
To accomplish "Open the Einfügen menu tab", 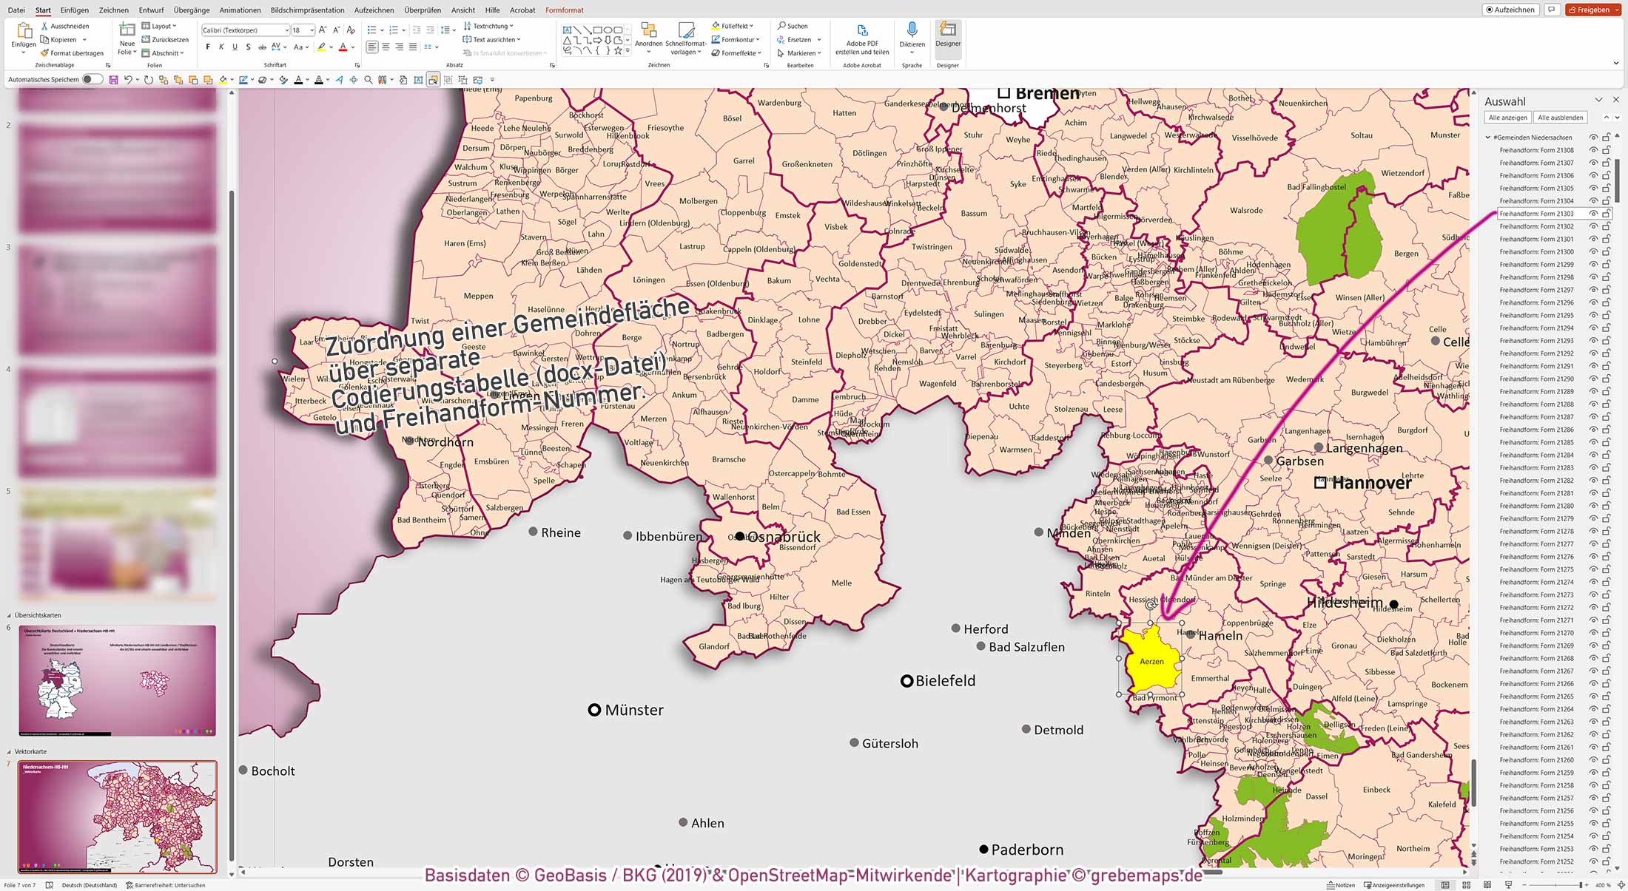I will 74,10.
